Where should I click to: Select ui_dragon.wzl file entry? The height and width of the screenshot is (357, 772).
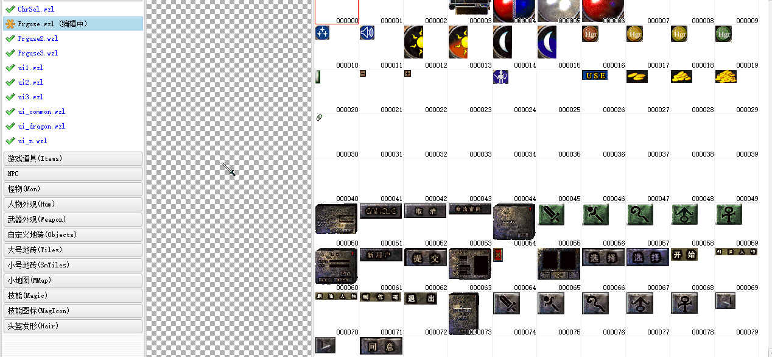(41, 126)
